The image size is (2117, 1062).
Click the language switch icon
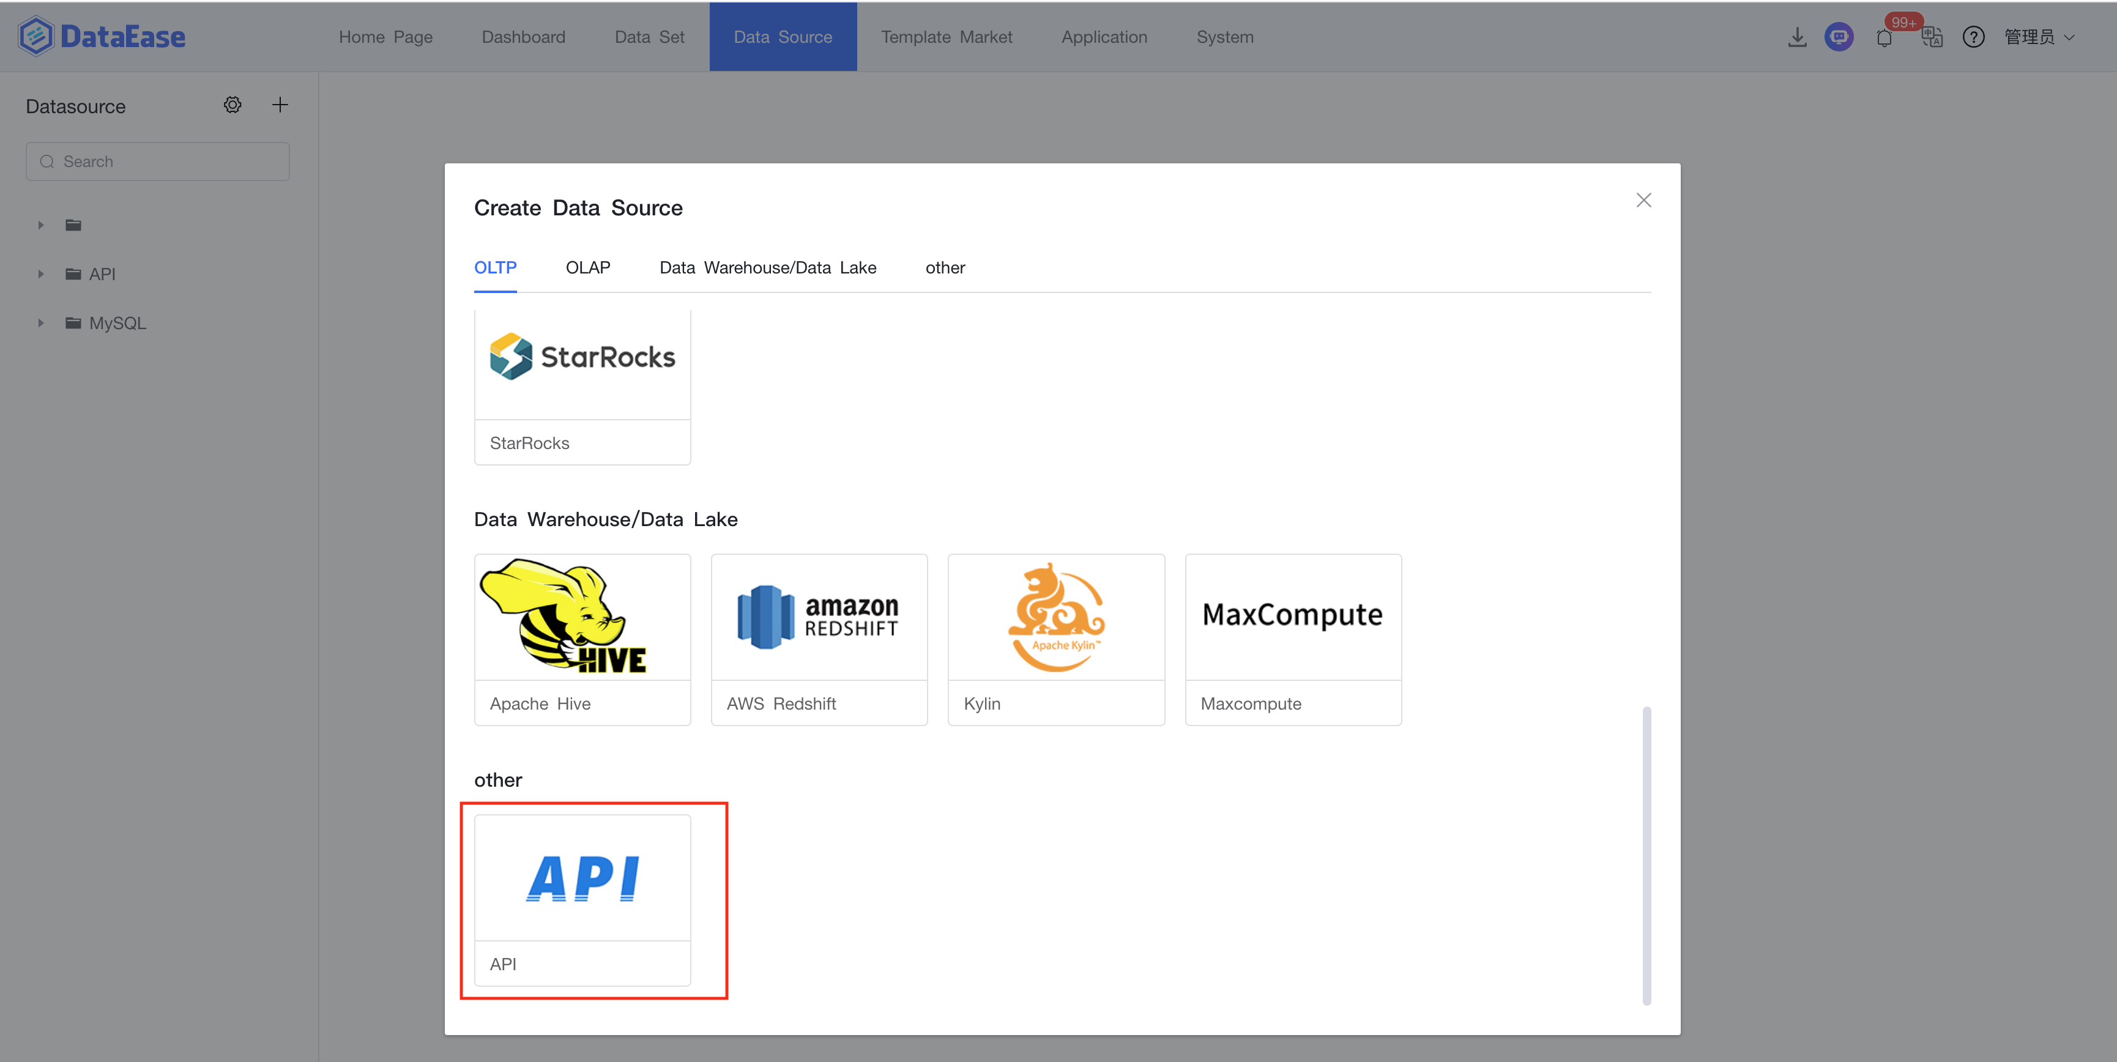[x=1931, y=37]
